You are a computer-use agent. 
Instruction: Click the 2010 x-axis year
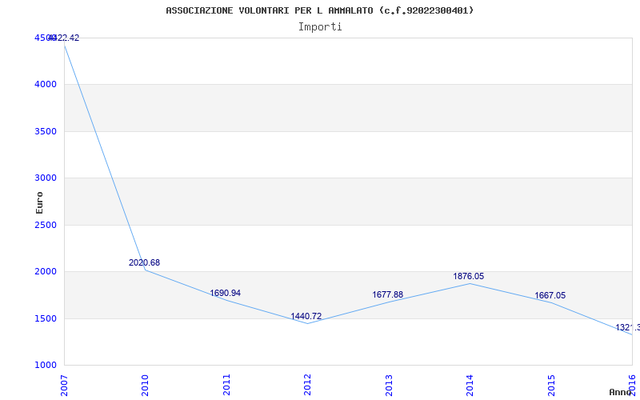point(146,385)
